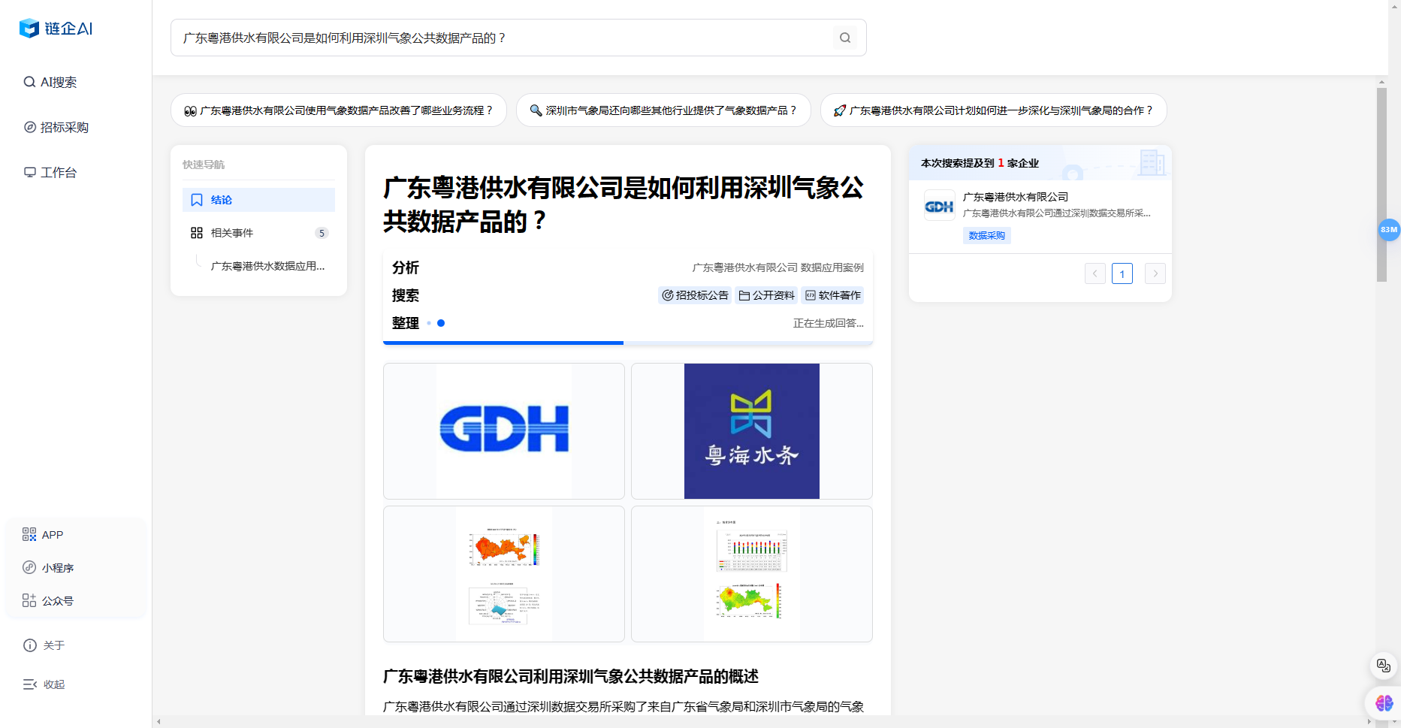Open the APP QR code option
The width and height of the screenshot is (1401, 728).
pyautogui.click(x=43, y=534)
